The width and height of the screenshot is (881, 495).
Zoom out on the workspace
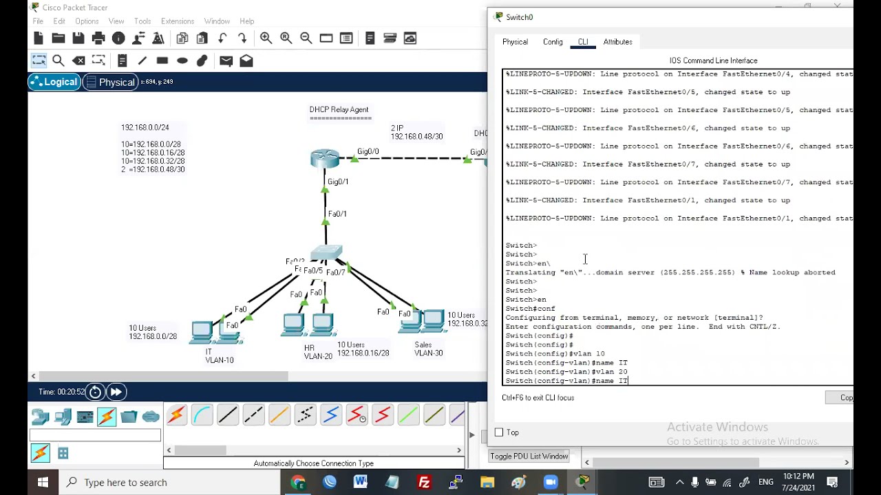[x=306, y=38]
